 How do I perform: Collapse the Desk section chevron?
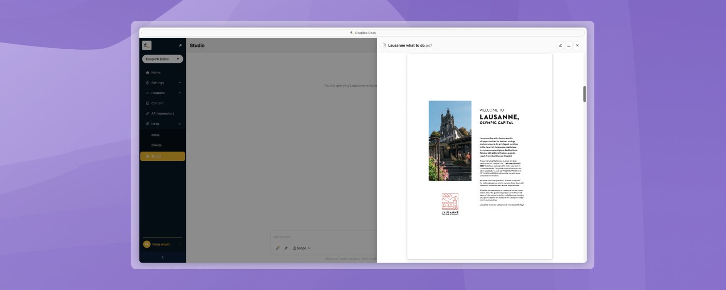point(180,124)
